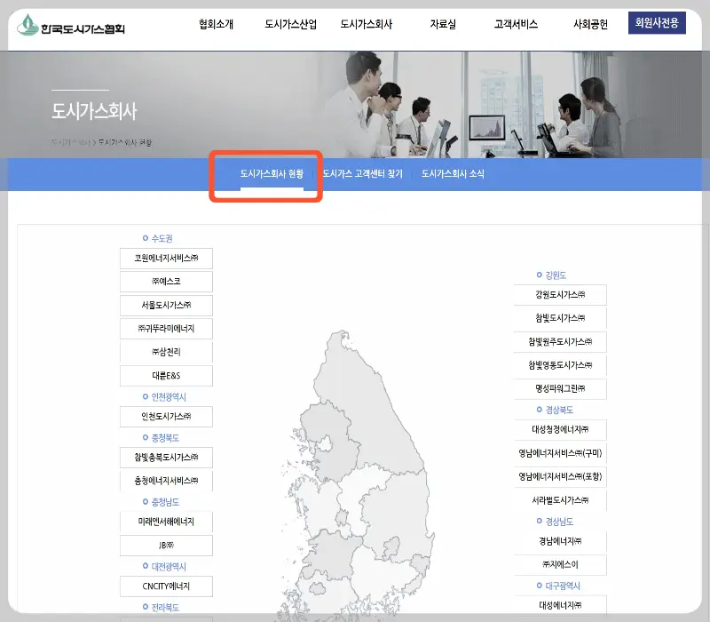Open 영남에너지서비스㈜(구미) company link
710x622 pixels.
point(560,453)
